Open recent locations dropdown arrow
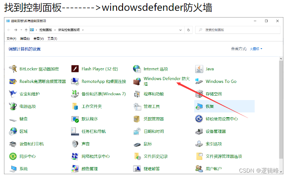 [x=21, y=30]
